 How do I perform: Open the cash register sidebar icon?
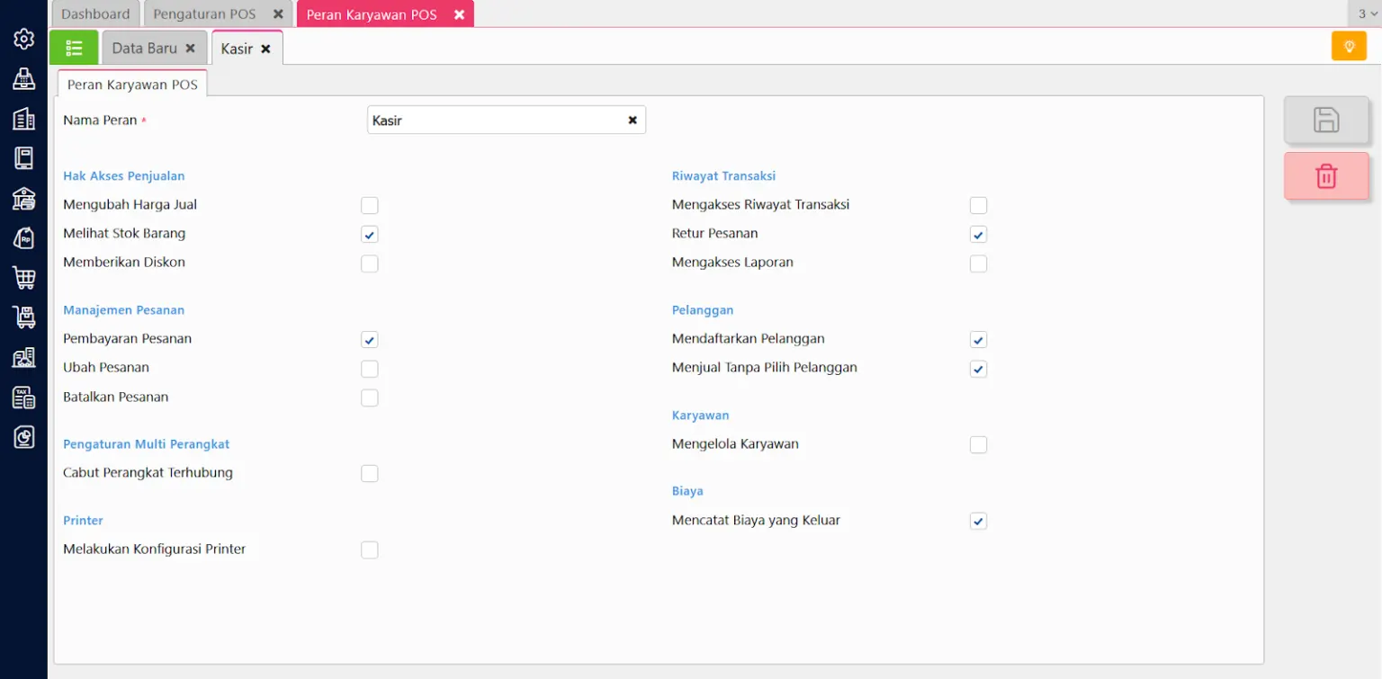[x=24, y=79]
